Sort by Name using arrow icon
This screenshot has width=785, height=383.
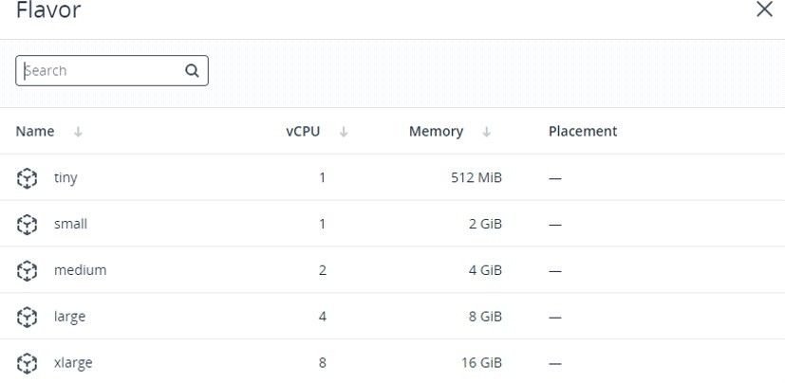[78, 132]
